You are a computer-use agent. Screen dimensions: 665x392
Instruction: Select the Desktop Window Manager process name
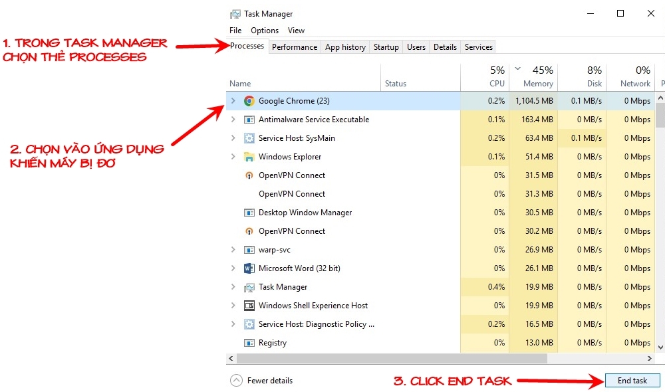tap(305, 213)
